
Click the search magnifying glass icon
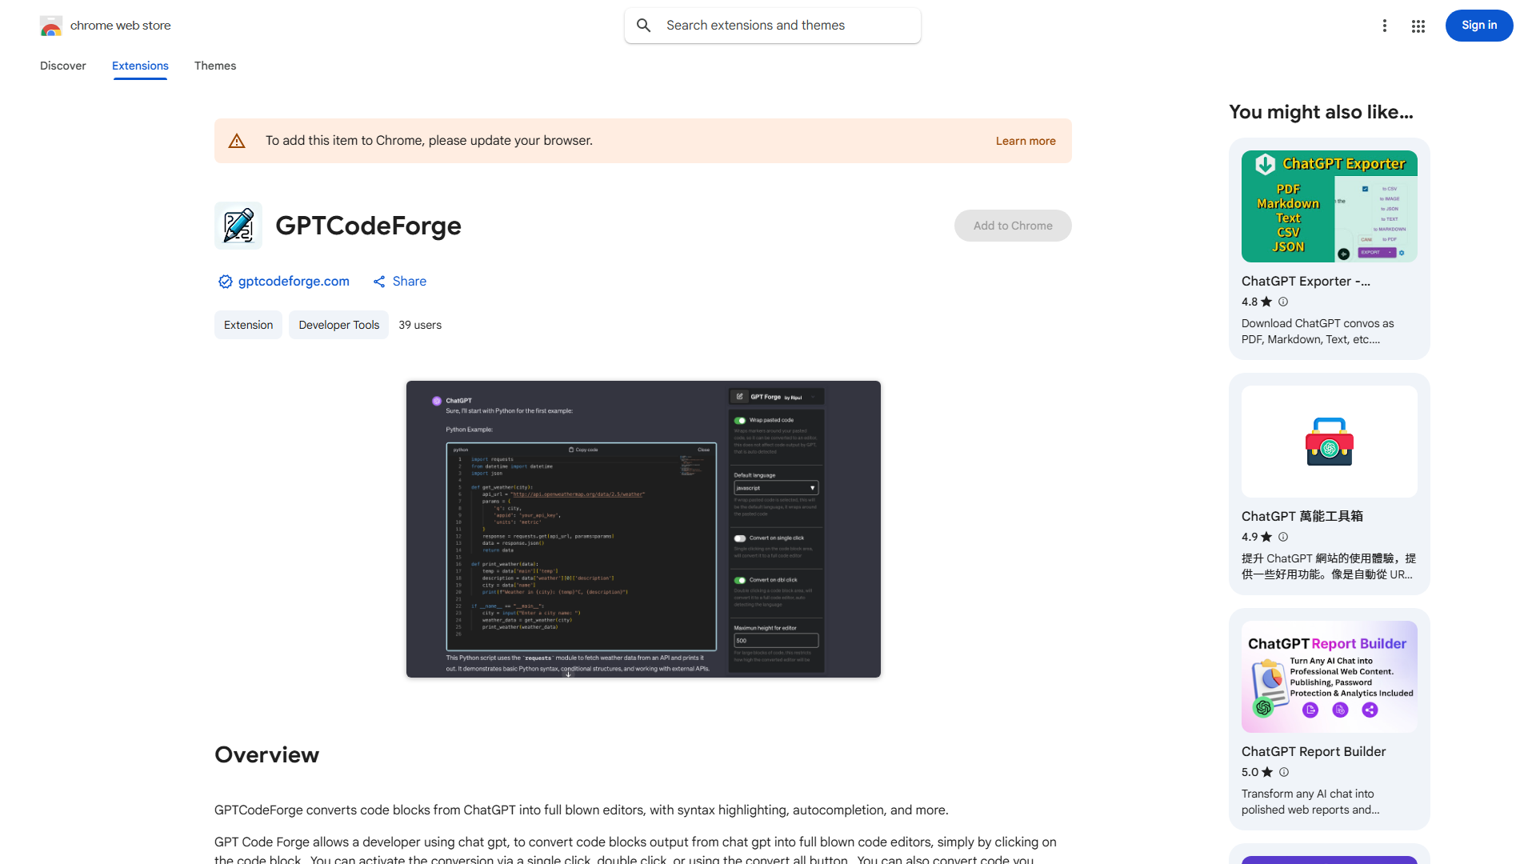(x=644, y=25)
